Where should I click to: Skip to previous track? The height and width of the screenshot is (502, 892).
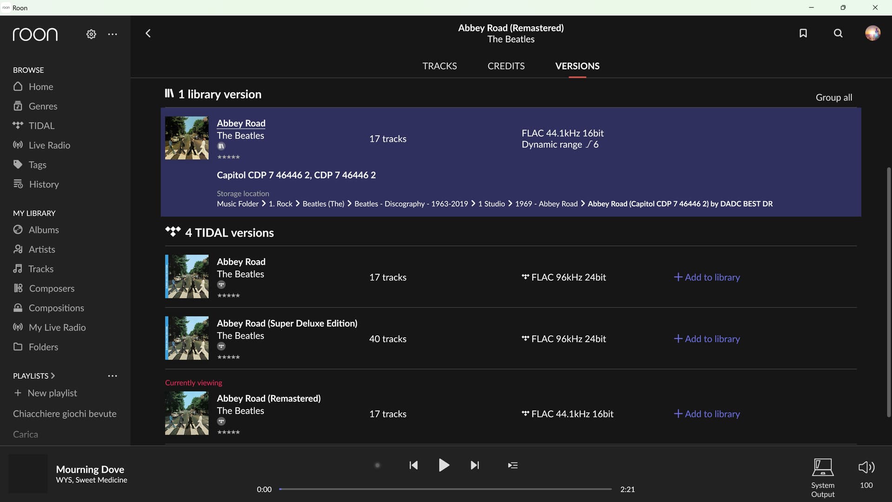coord(413,465)
